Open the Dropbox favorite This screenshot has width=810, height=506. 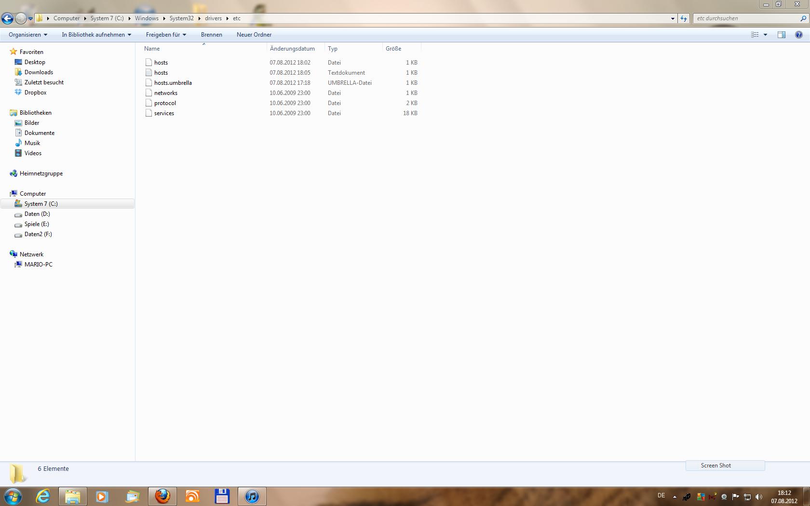click(35, 93)
